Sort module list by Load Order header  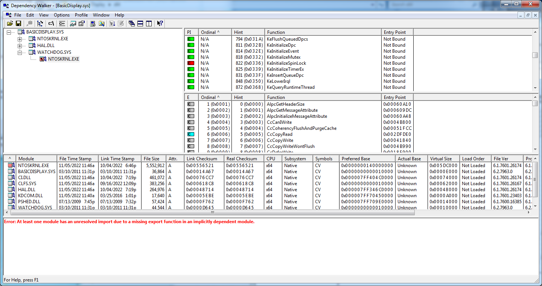(x=475, y=159)
